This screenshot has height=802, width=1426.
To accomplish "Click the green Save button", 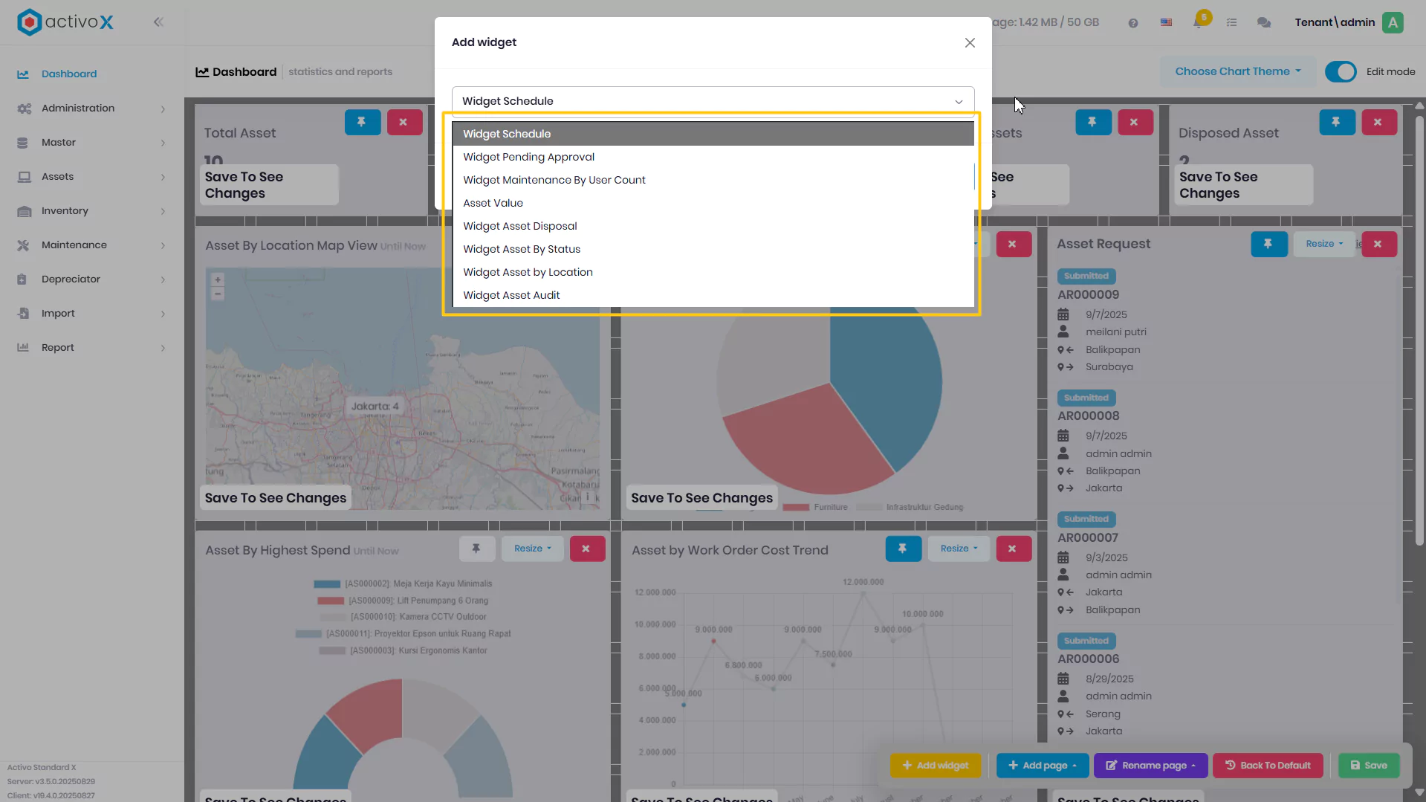I will [1368, 766].
